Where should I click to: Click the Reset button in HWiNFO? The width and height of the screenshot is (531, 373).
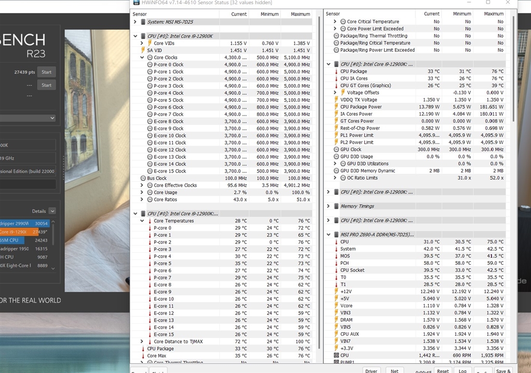pyautogui.click(x=443, y=370)
